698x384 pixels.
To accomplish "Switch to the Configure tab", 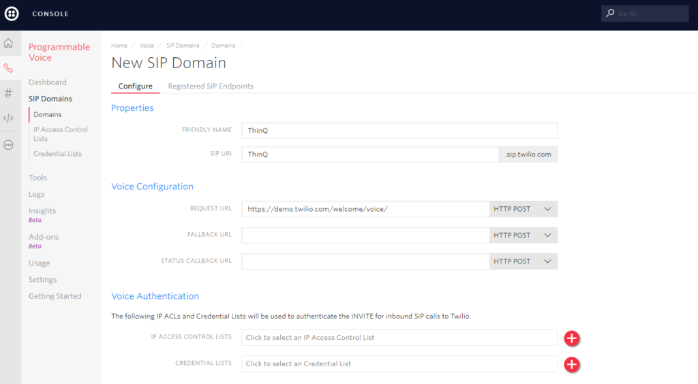I will [x=136, y=86].
